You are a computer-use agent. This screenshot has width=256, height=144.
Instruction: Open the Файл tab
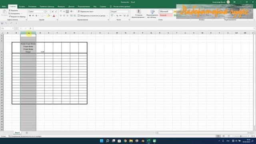click(4, 6)
